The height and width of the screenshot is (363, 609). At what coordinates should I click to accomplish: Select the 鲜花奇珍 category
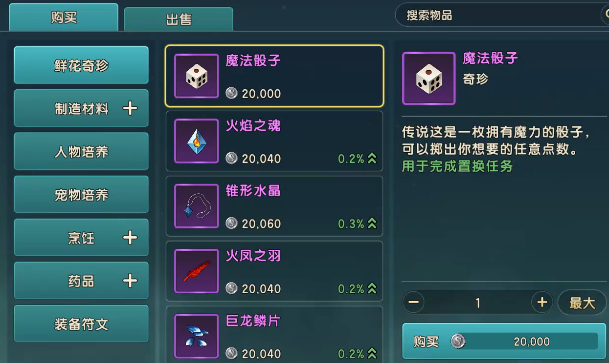point(81,65)
